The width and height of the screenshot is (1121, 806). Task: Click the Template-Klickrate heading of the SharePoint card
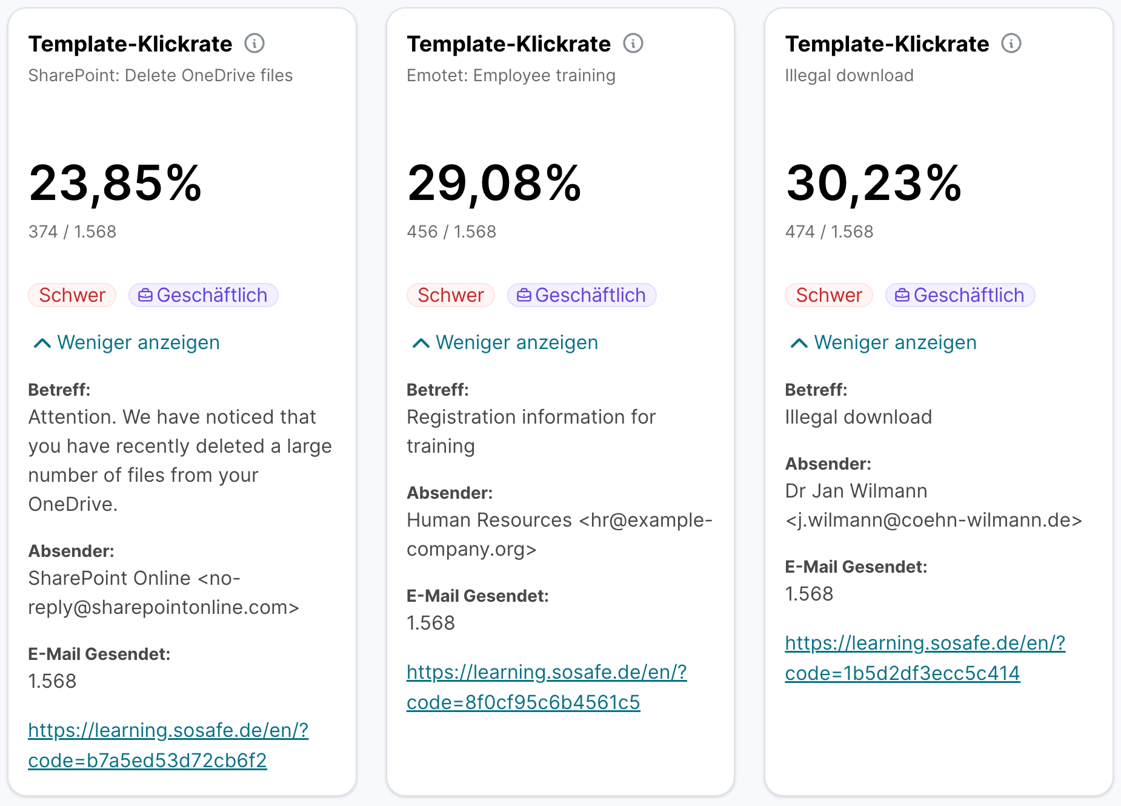point(130,43)
